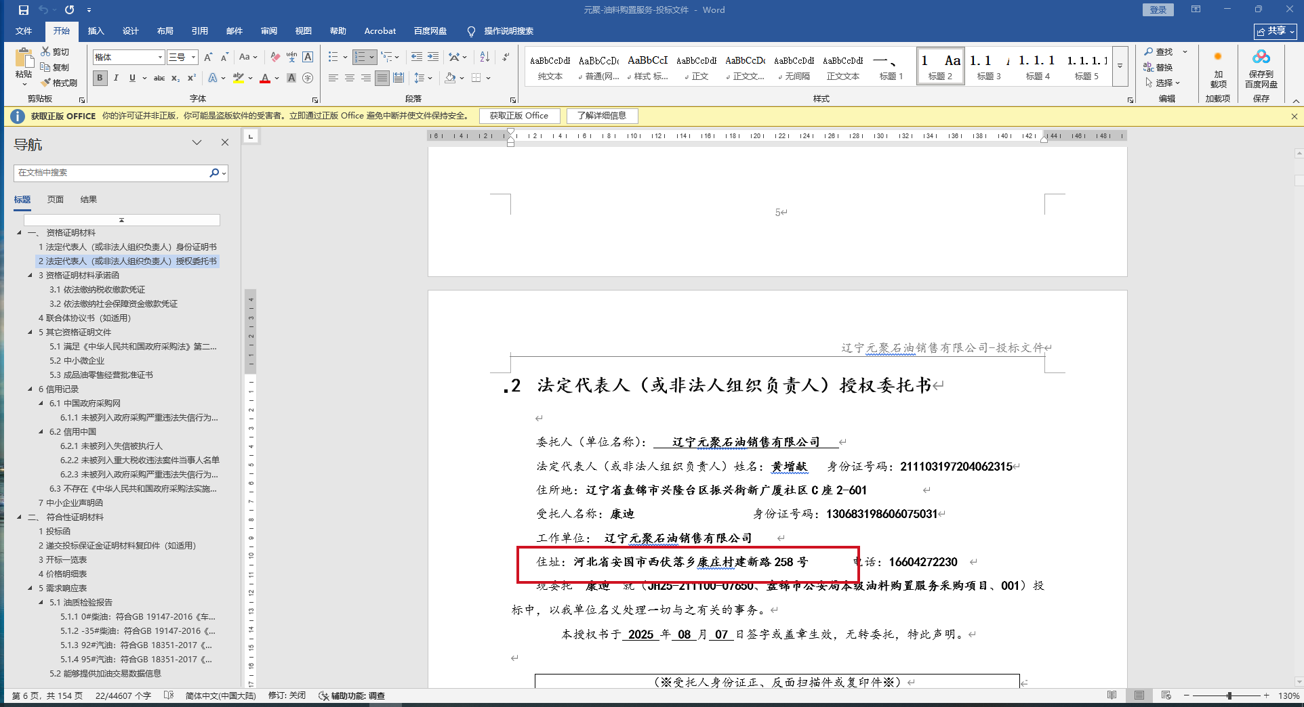Toggle show/hide paragraph marks
The height and width of the screenshot is (707, 1304).
[506, 57]
